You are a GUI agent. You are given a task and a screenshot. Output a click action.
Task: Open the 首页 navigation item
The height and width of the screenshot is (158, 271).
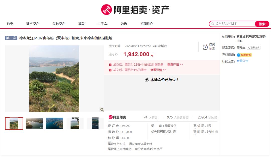[10, 24]
